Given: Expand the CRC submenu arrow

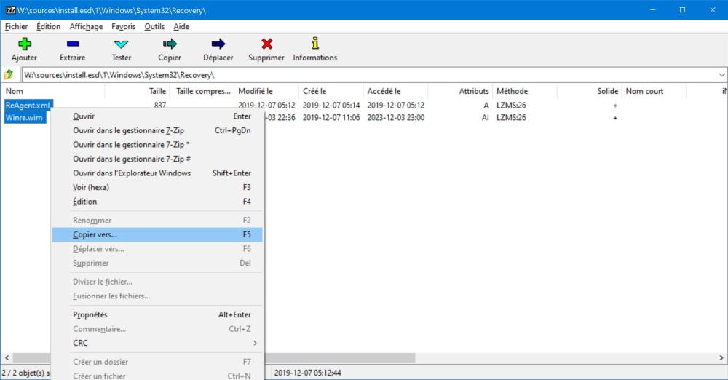Looking at the screenshot, I should tap(255, 343).
